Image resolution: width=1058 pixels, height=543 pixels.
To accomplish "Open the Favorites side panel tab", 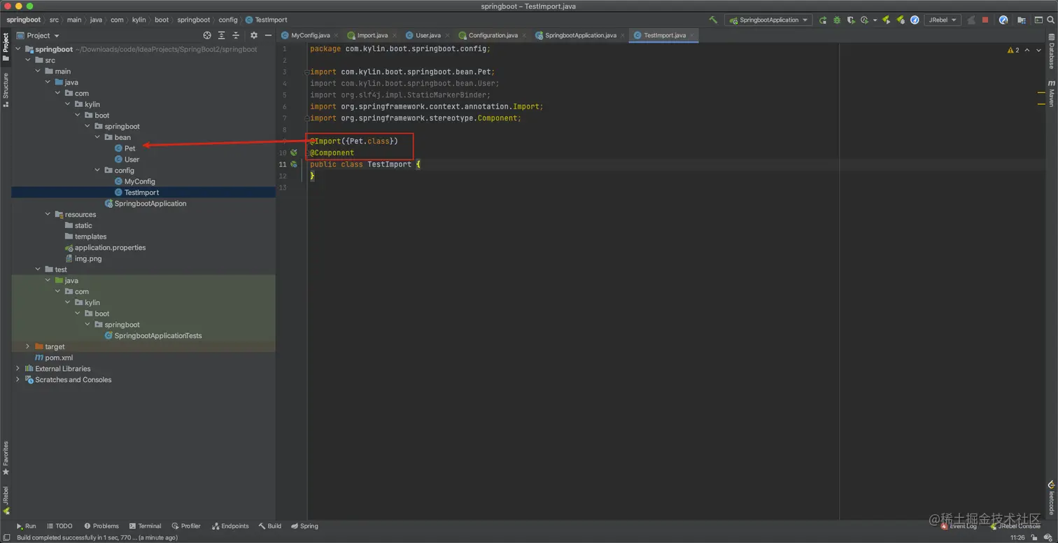I will tap(6, 458).
